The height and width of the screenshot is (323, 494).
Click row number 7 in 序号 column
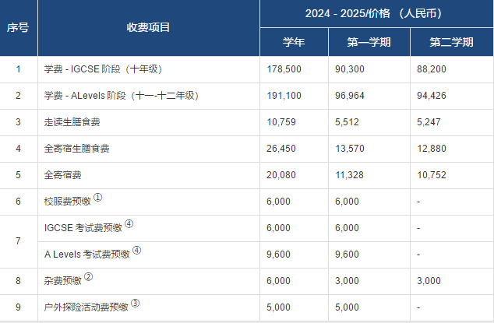[x=19, y=240]
